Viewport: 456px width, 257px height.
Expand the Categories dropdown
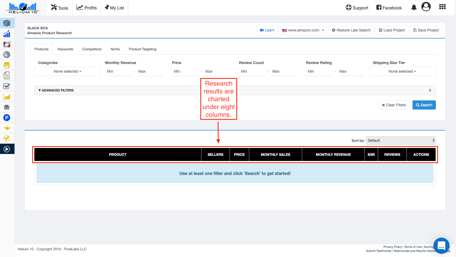pyautogui.click(x=67, y=71)
